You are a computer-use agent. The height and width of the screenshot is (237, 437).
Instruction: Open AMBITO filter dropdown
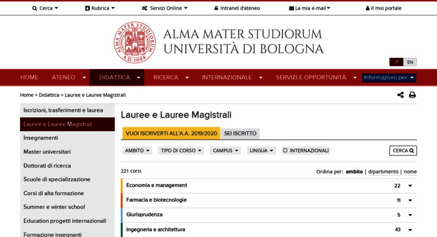(x=137, y=150)
